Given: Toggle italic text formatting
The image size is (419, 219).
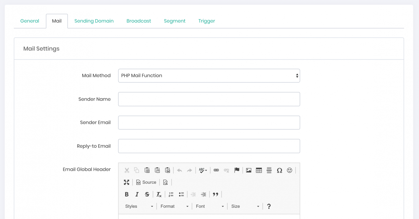Looking at the screenshot, I should click(137, 194).
